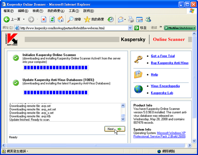The width and height of the screenshot is (198, 155).
Task: Expand the address bar dropdown arrow
Action: point(130,28)
